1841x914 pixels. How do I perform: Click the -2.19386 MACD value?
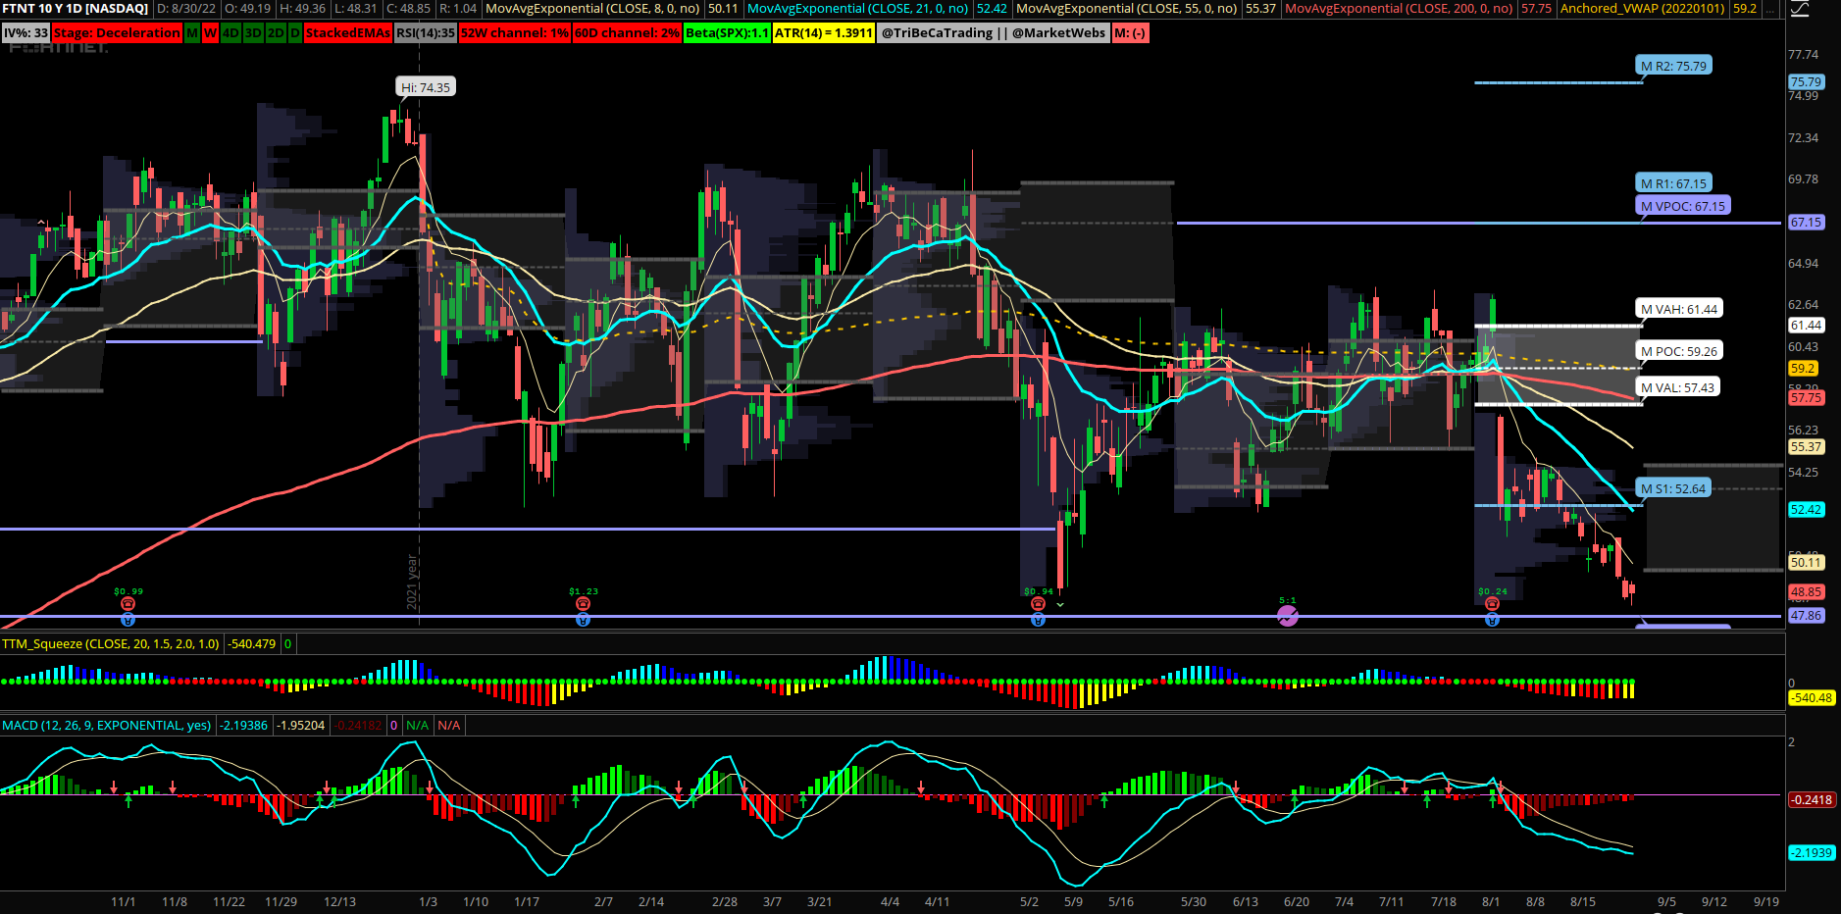[243, 725]
